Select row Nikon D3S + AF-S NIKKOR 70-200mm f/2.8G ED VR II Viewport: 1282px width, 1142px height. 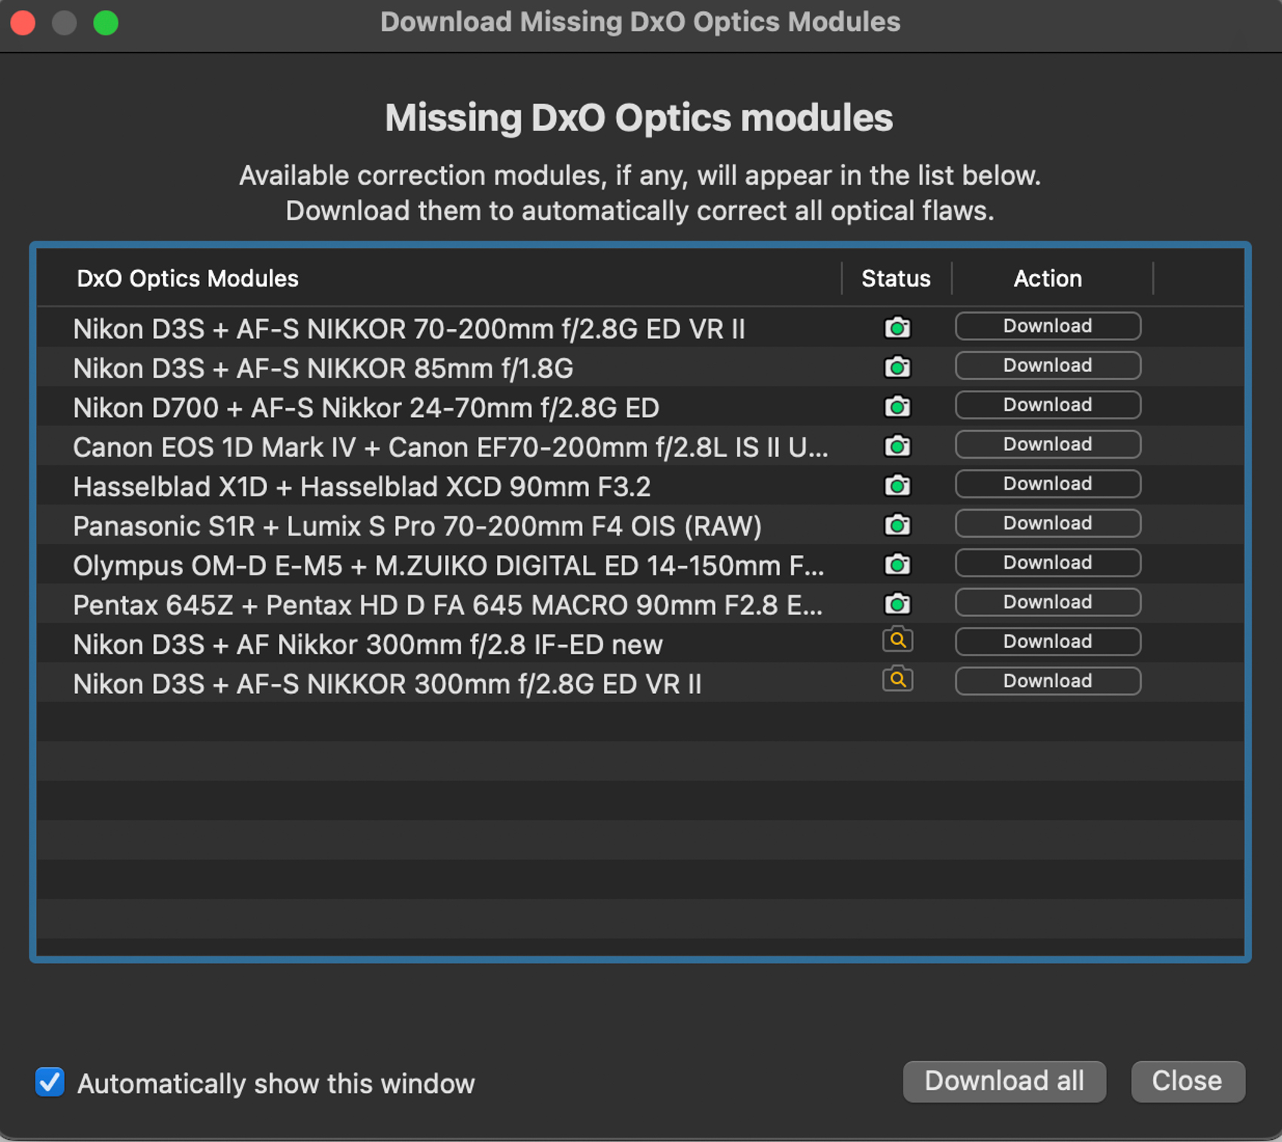click(640, 327)
